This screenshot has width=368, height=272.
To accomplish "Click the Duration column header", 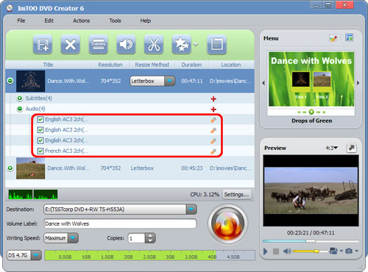I will [x=191, y=65].
